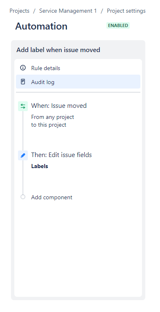Open Service Management 1 breadcrumb link
Viewport: 160px width, 312px height.
point(68,11)
